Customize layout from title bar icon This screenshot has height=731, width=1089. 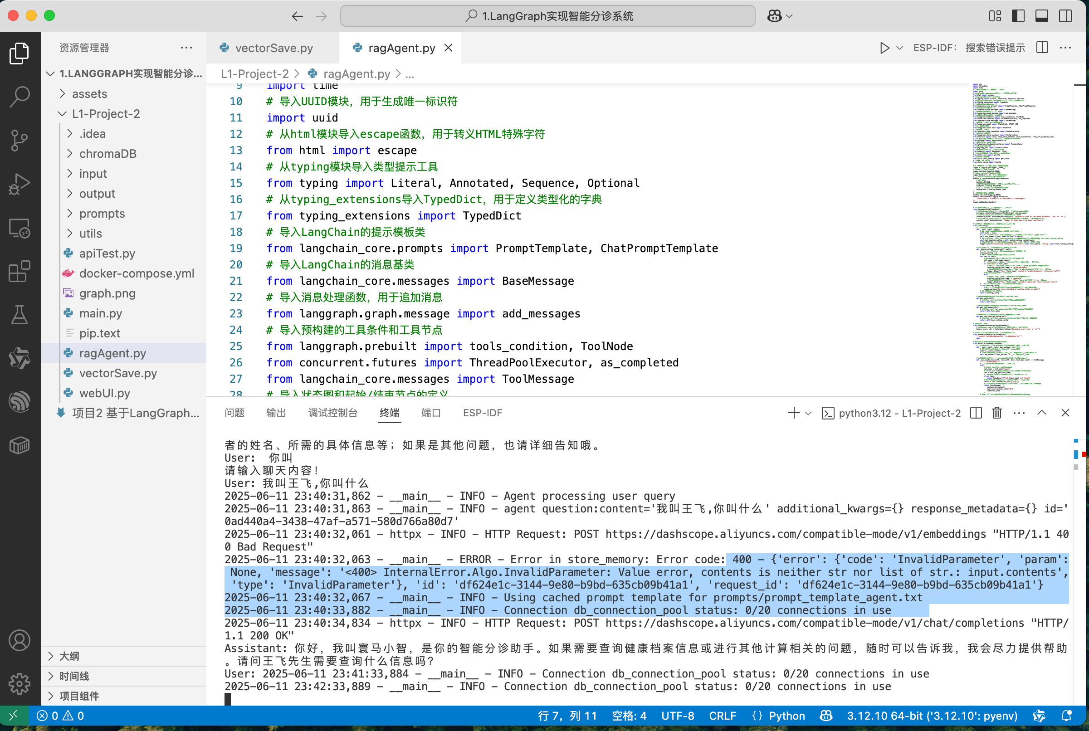click(x=995, y=16)
